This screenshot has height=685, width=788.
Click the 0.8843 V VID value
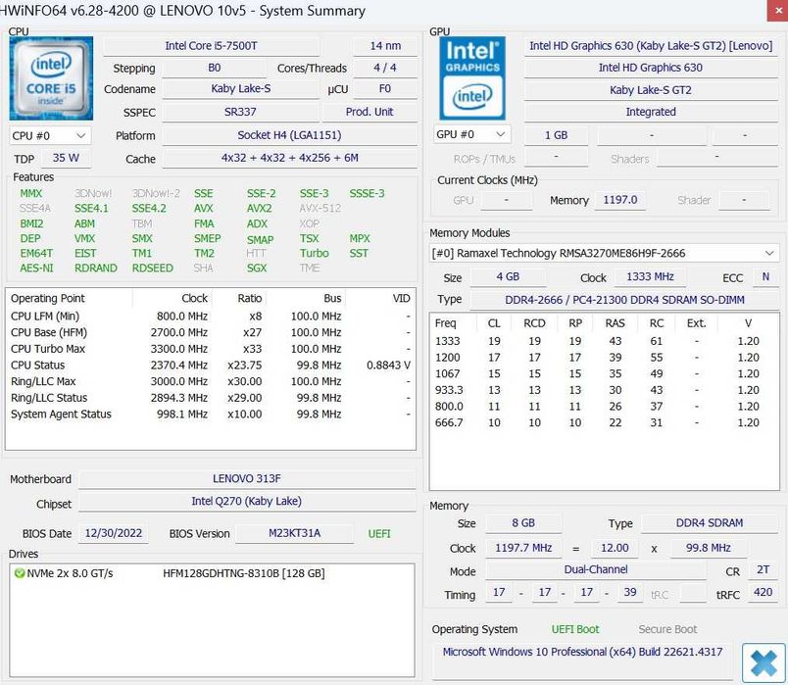click(x=388, y=366)
